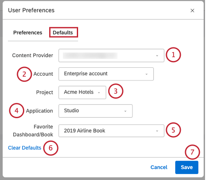The height and width of the screenshot is (180, 208).
Task: Open the Account dropdown showing Enterprise account
Action: [106, 74]
